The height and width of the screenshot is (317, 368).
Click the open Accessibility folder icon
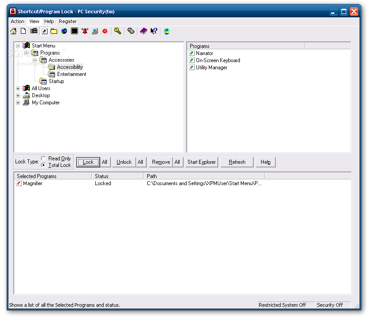pos(51,67)
